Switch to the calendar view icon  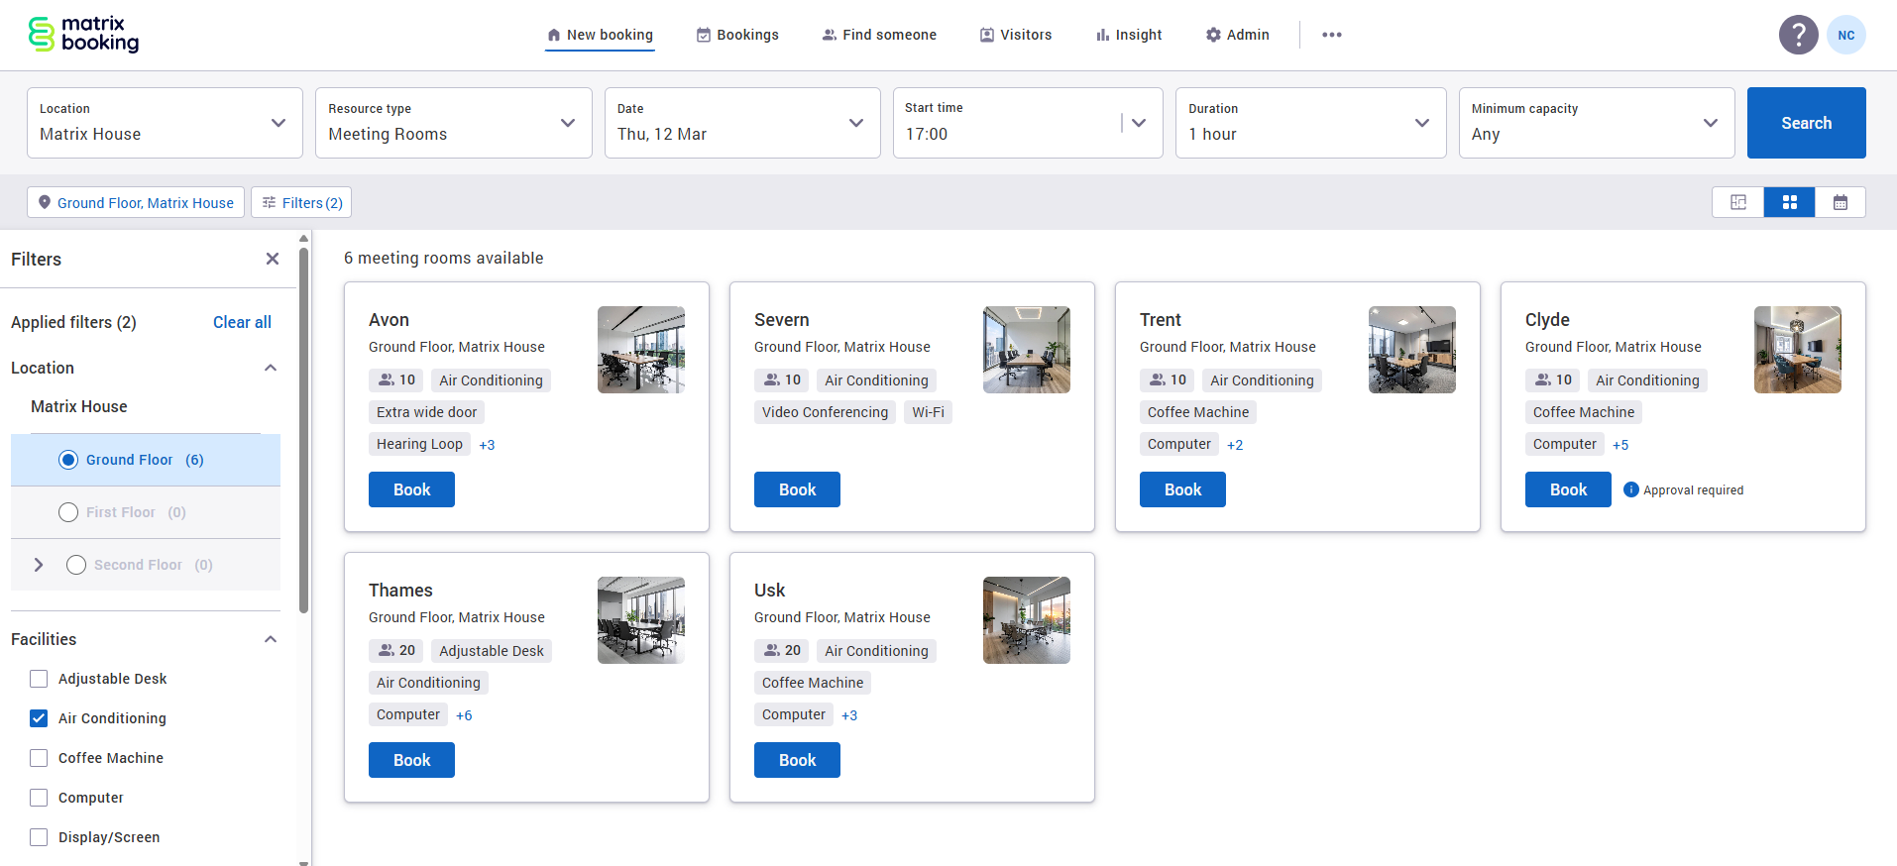[x=1841, y=202]
